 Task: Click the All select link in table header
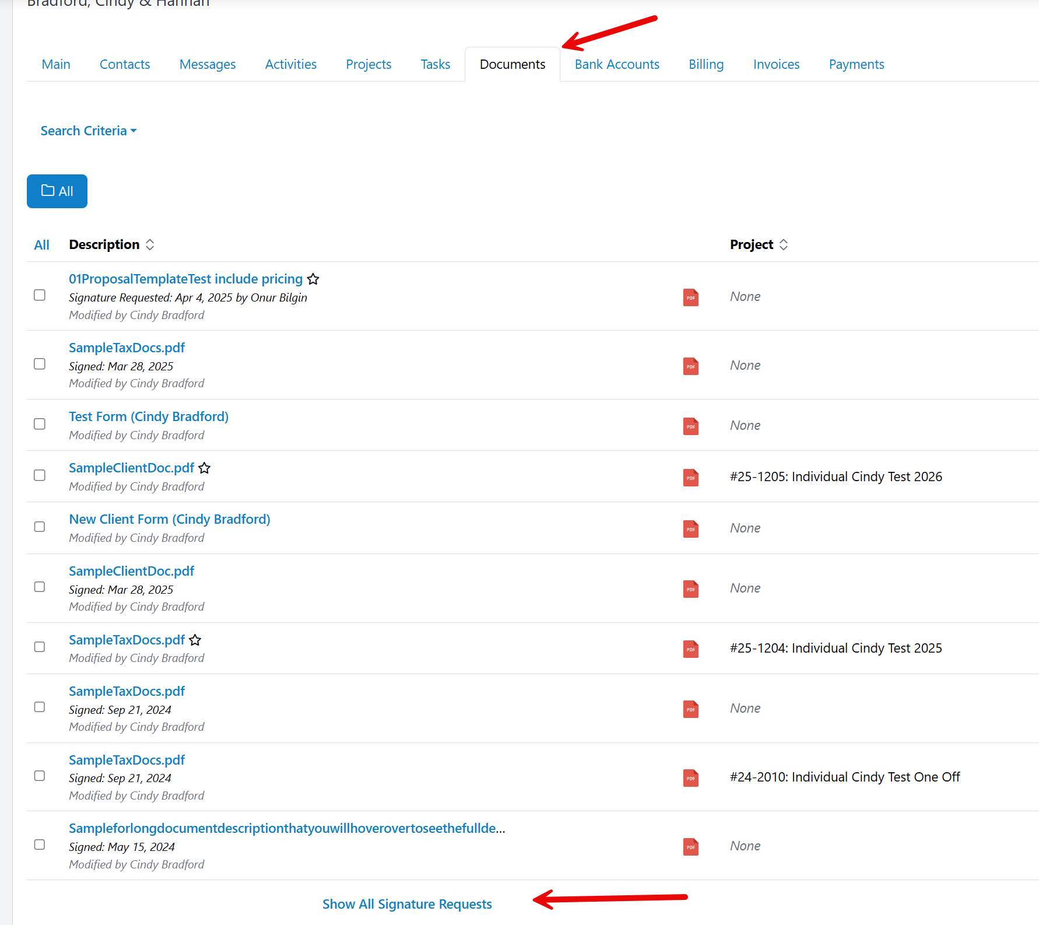[x=41, y=245]
